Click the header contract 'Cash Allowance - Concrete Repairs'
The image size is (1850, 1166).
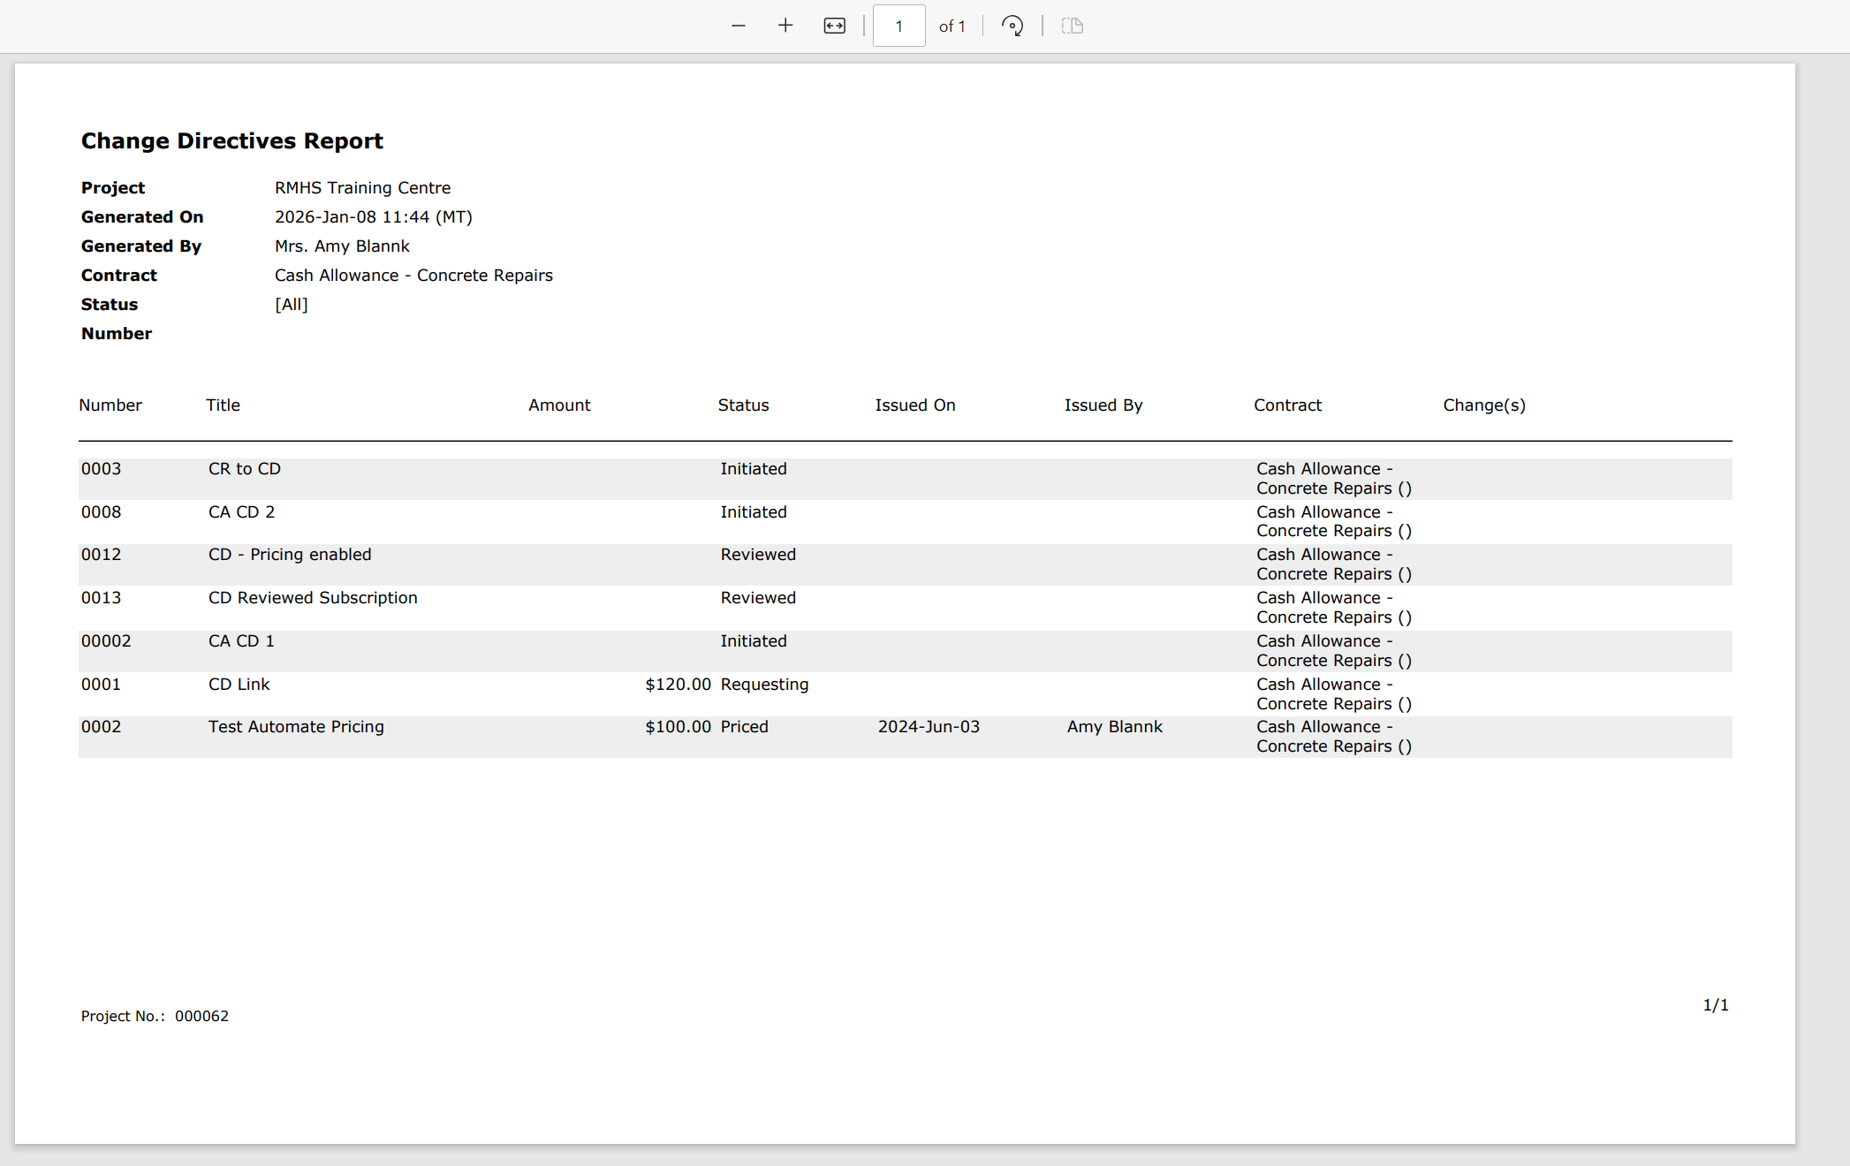point(413,275)
